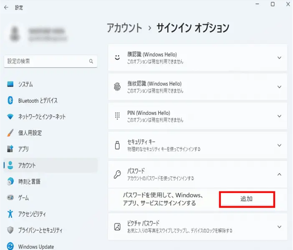
Task: Expand the セキュリティ キー chevron
Action: click(279, 145)
